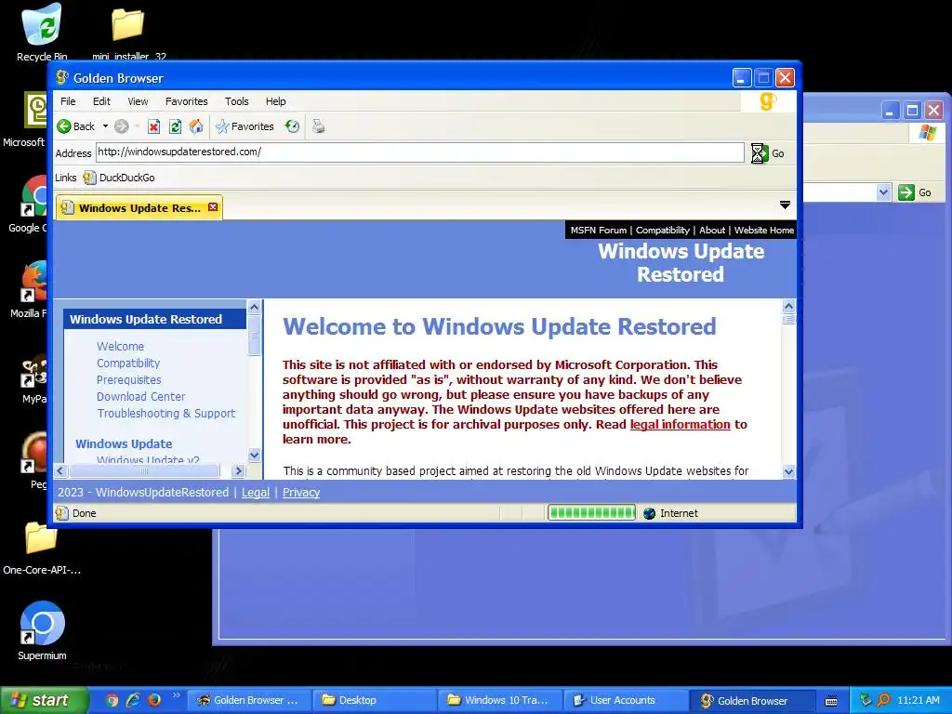Viewport: 952px width, 714px height.
Task: Open the DuckDuckGo link on Links bar
Action: (119, 178)
